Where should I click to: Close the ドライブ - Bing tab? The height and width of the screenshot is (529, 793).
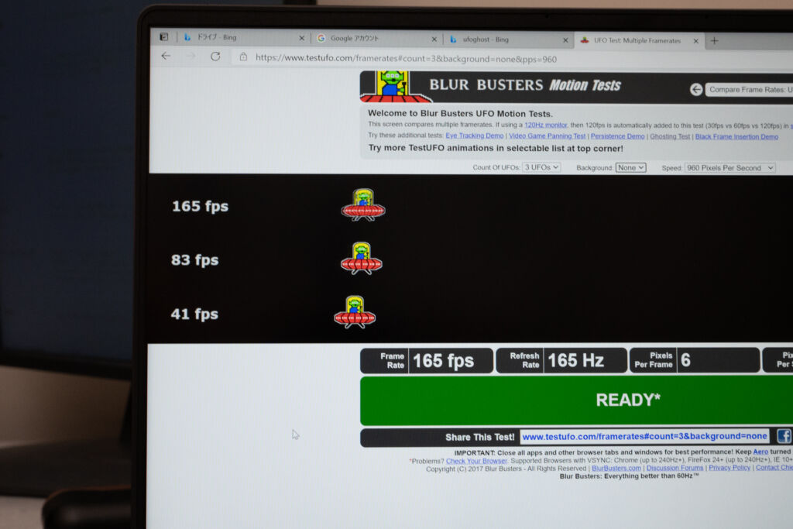[302, 38]
